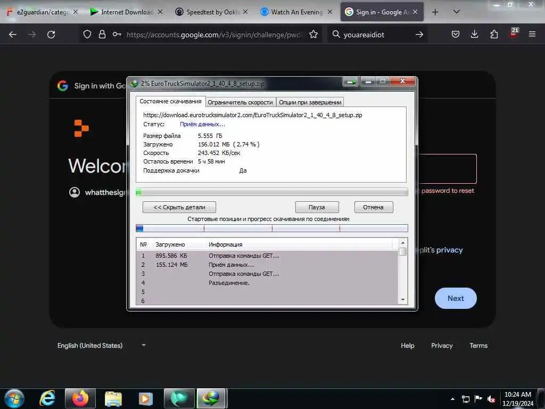
Task: Click the connection list scroll down arrow
Action: click(x=403, y=299)
